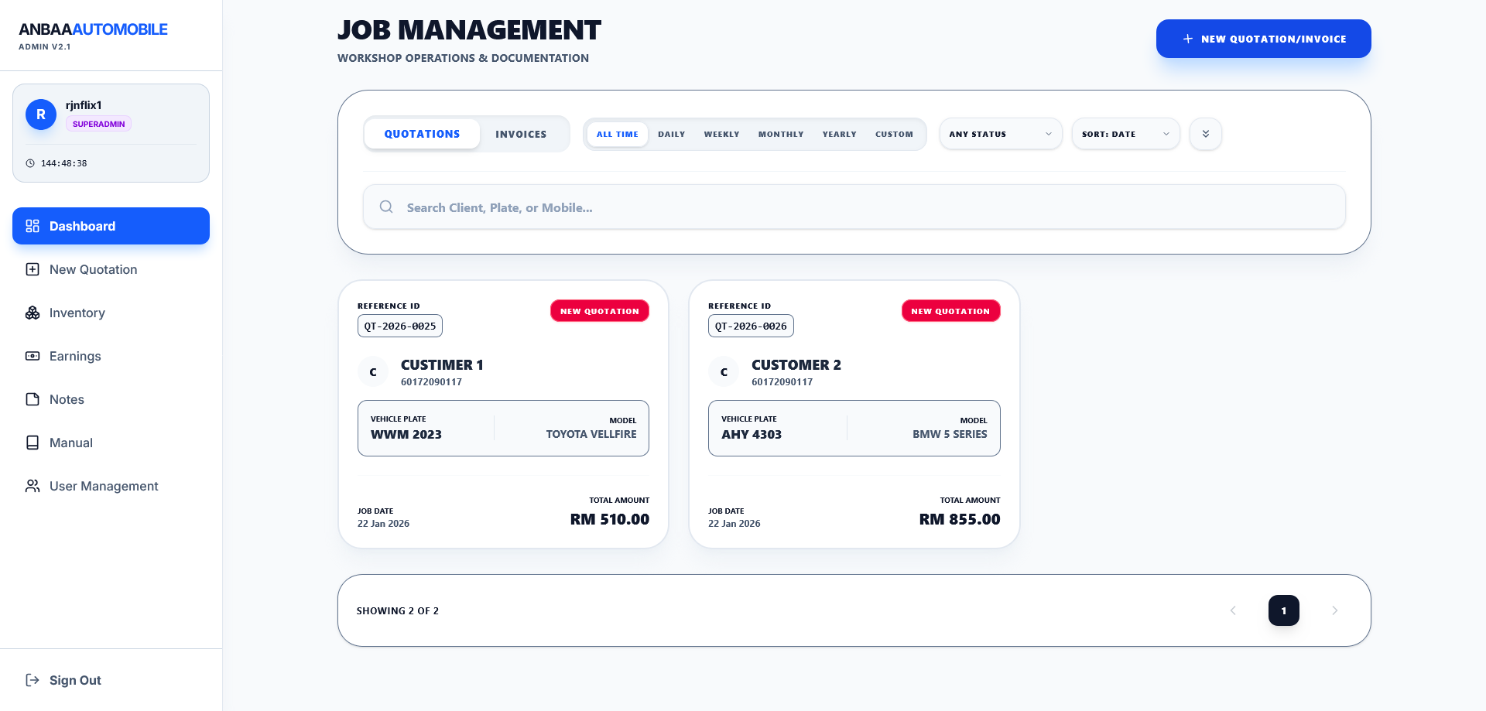Click the Notes document icon
This screenshot has height=711, width=1486.
pyautogui.click(x=33, y=399)
